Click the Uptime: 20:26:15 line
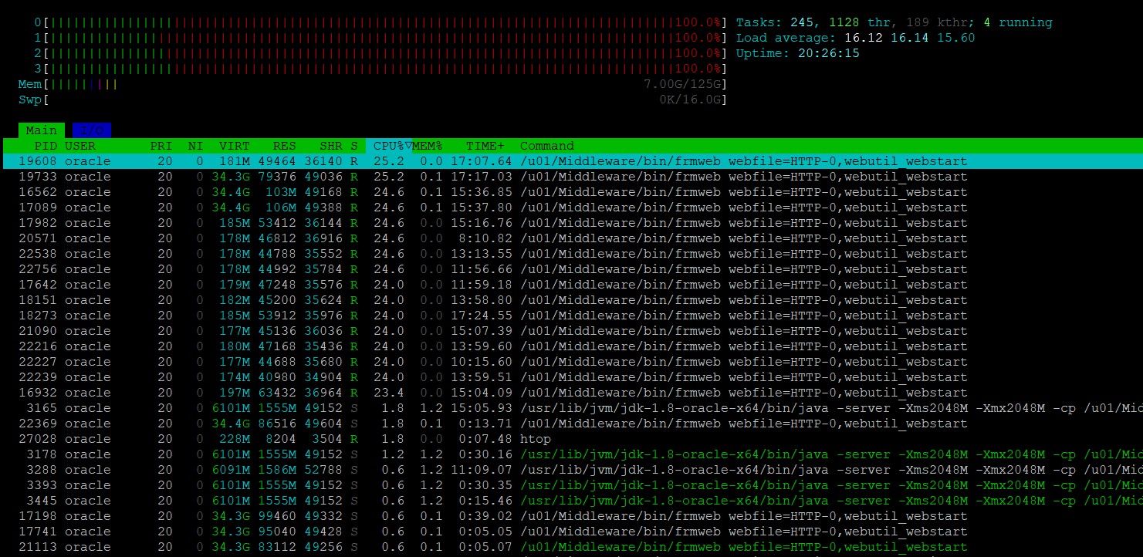1143x557 pixels. [x=797, y=53]
